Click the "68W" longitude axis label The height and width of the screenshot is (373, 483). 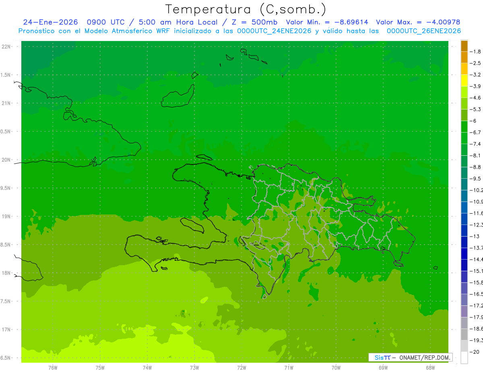click(x=430, y=368)
